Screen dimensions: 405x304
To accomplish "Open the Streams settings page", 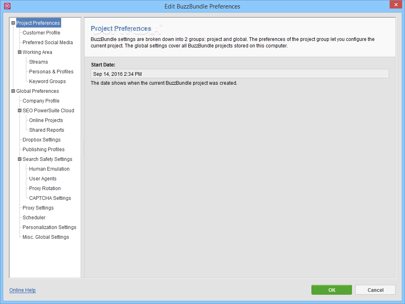I will (38, 62).
